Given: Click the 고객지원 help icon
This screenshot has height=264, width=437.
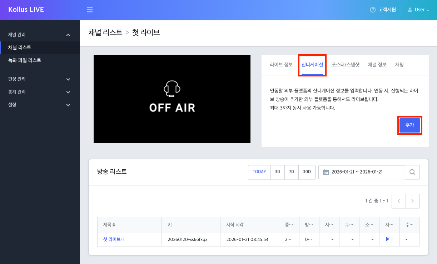Looking at the screenshot, I should [x=372, y=10].
